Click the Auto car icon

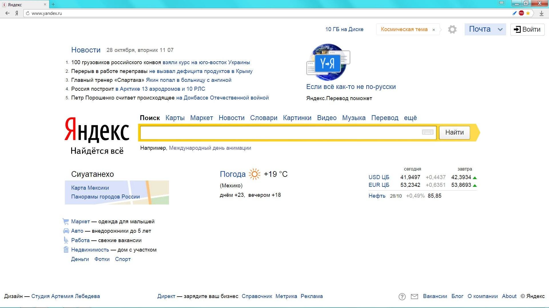click(66, 231)
